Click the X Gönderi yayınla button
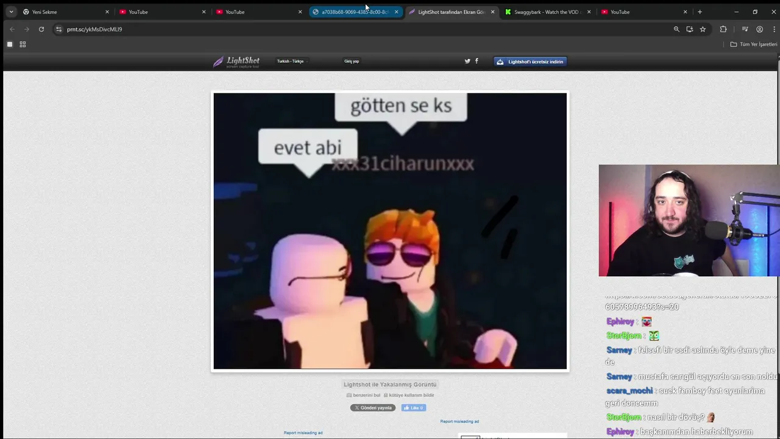 (373, 408)
